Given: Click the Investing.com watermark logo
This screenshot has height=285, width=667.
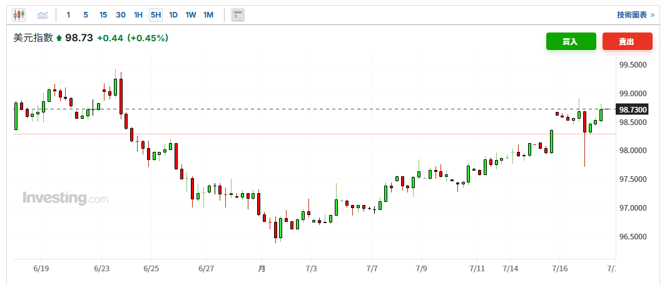Looking at the screenshot, I should pos(65,198).
